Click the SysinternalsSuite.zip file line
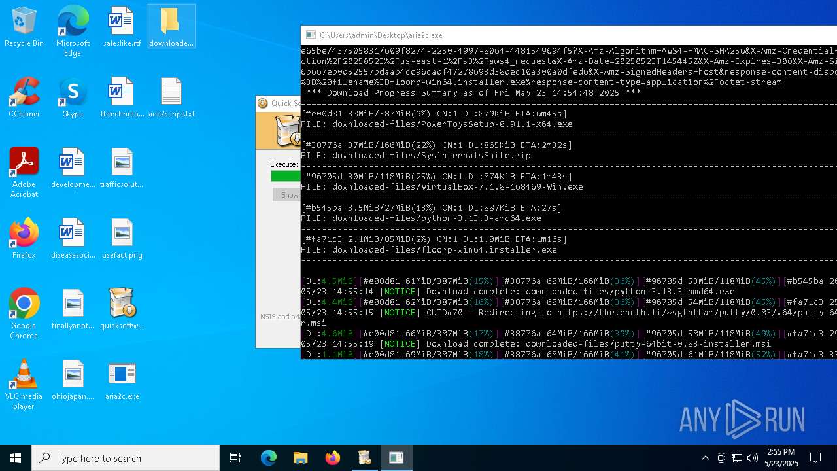 tap(416, 156)
